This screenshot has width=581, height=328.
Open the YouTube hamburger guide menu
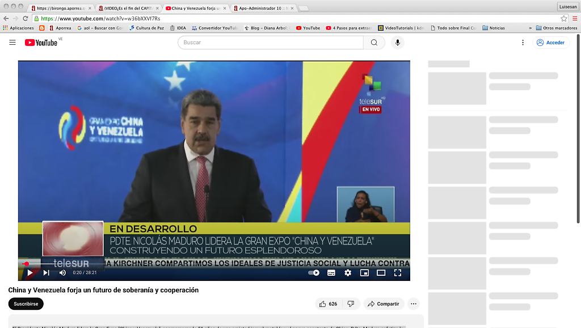[x=12, y=43]
